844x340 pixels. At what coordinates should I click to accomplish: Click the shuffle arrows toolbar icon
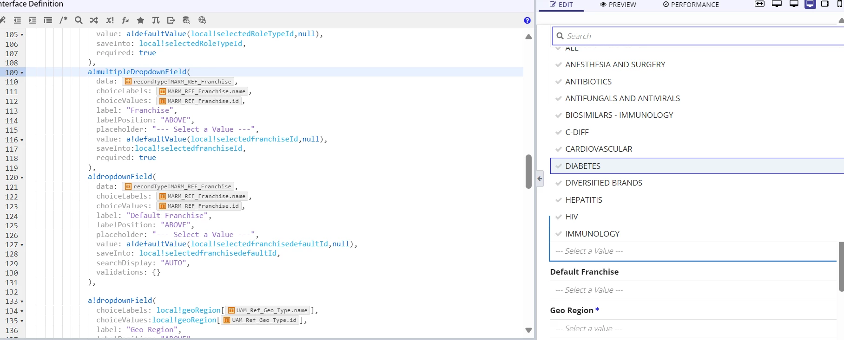[94, 20]
